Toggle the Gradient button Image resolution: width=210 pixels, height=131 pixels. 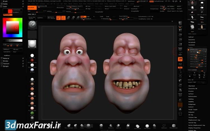click(x=16, y=12)
